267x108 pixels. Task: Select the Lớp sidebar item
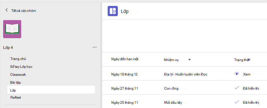point(51,90)
